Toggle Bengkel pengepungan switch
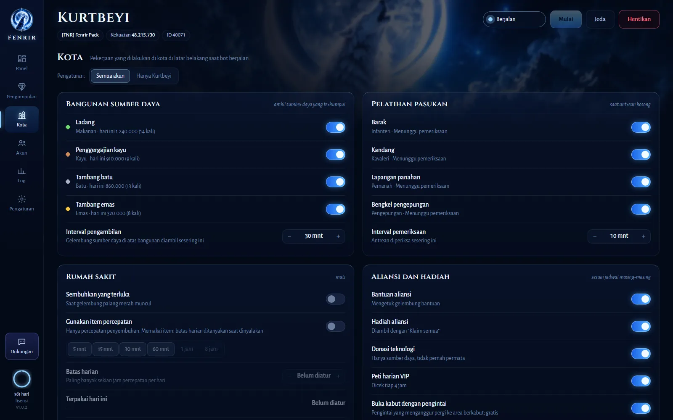 pyautogui.click(x=641, y=209)
